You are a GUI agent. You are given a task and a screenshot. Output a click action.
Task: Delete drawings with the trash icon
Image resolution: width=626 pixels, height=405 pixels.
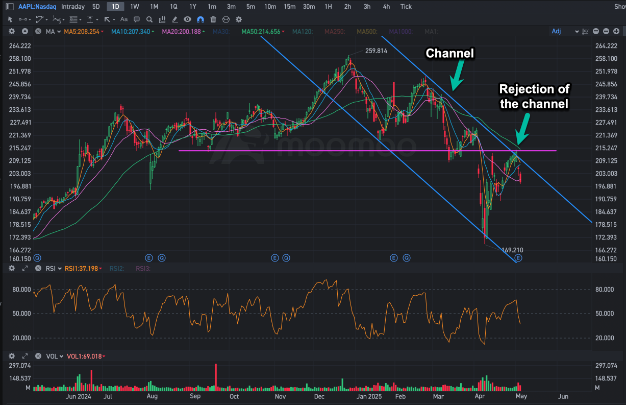tap(213, 19)
